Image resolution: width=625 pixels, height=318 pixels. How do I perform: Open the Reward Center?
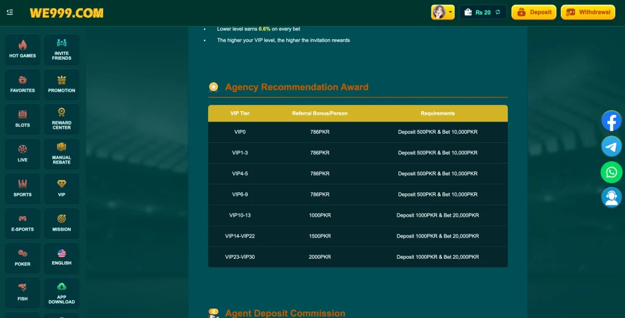[62, 119]
